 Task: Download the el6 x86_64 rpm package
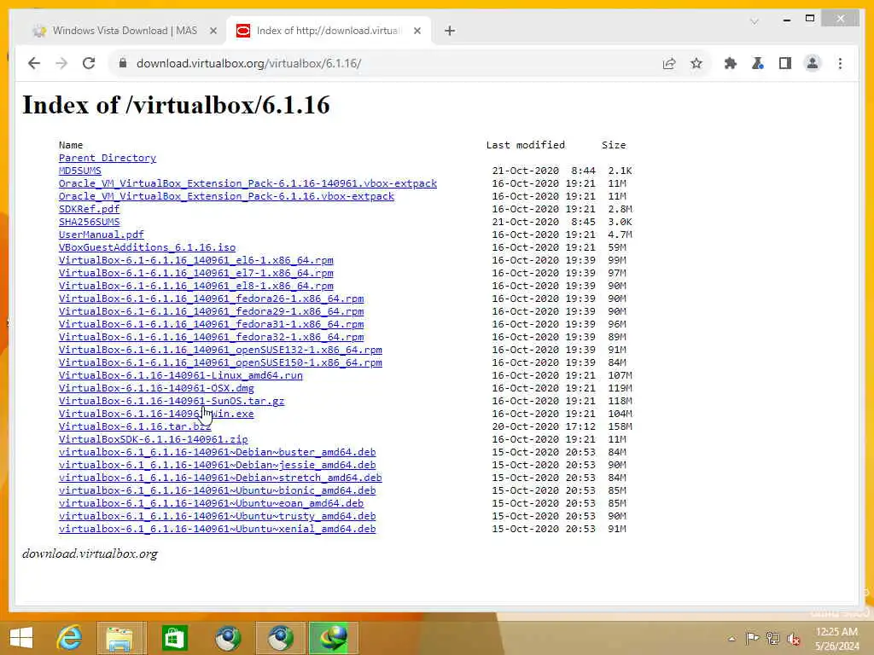pyautogui.click(x=196, y=261)
